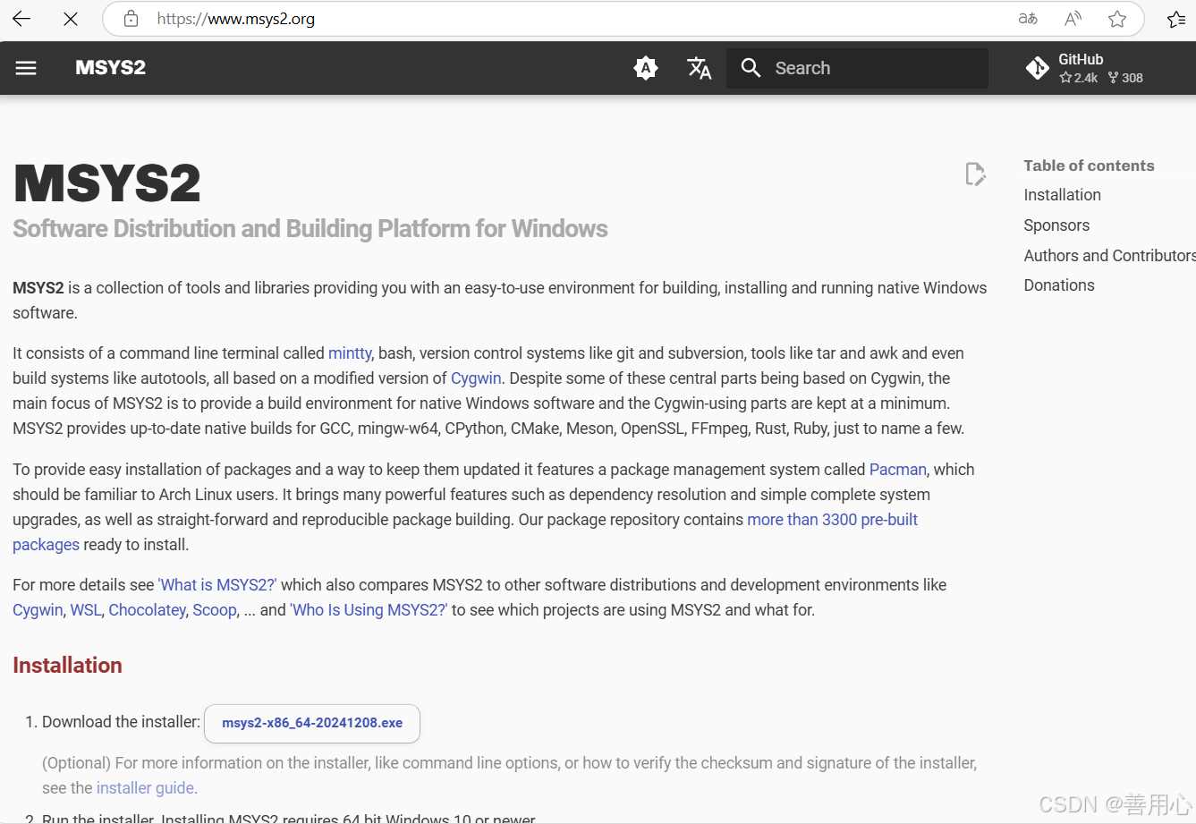The height and width of the screenshot is (824, 1196).
Task: Open the 'What is MSYS2?' link
Action: pyautogui.click(x=217, y=585)
